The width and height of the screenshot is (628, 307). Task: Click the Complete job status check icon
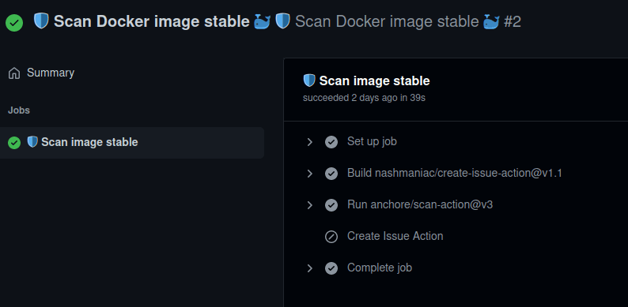tap(331, 268)
